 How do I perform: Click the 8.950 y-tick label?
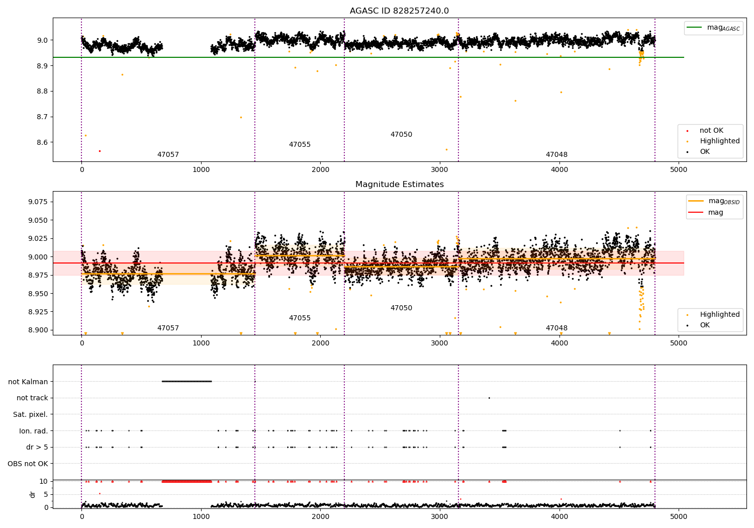point(39,294)
